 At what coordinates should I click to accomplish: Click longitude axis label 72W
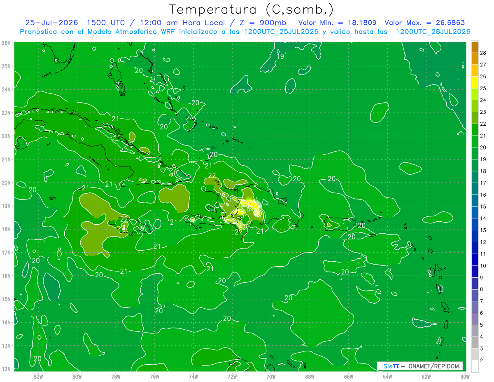point(232,376)
